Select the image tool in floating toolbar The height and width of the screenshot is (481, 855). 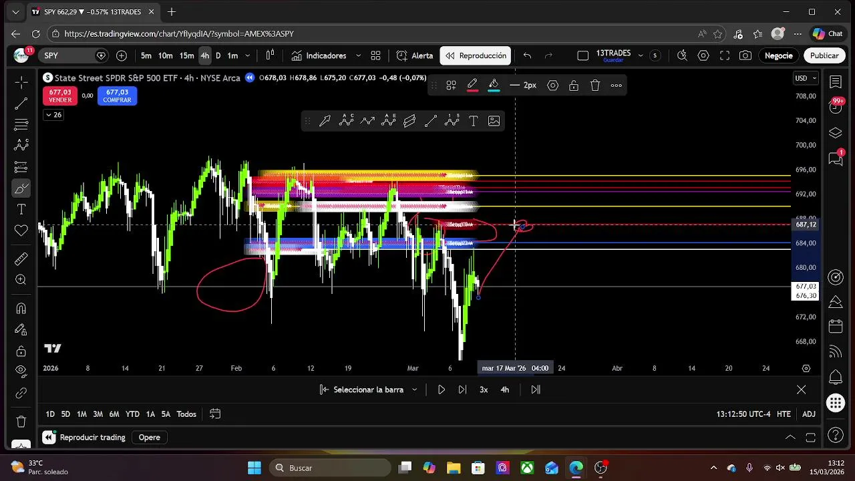point(494,121)
